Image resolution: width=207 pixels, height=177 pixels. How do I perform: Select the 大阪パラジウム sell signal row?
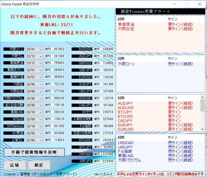click(x=160, y=160)
